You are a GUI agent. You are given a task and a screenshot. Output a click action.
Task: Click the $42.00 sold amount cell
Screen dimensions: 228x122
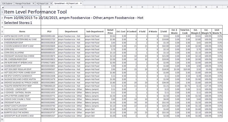coord(164,46)
